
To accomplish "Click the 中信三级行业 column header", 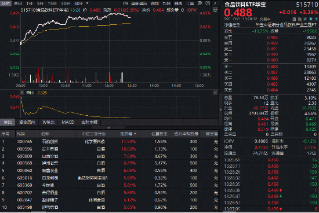I will (x=93, y=134).
